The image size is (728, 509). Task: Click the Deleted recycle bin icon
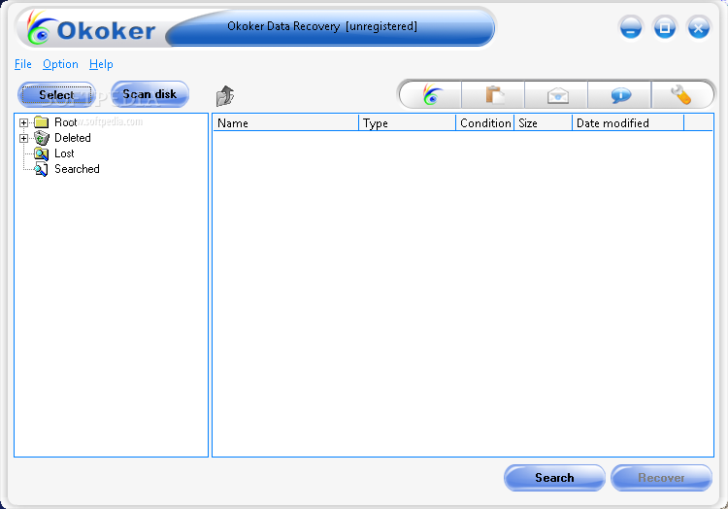[42, 138]
